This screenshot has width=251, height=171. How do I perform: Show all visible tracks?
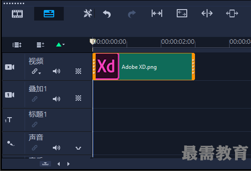click(17, 45)
